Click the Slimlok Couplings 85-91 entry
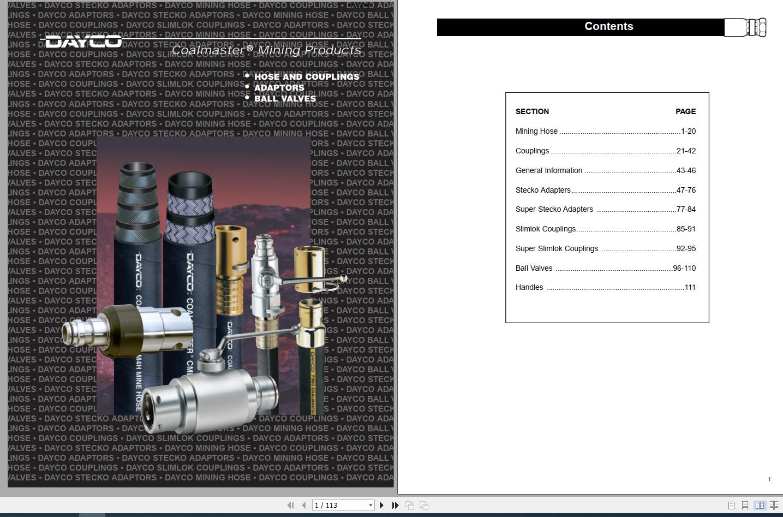Screen dimensions: 783x517 [x=606, y=229]
